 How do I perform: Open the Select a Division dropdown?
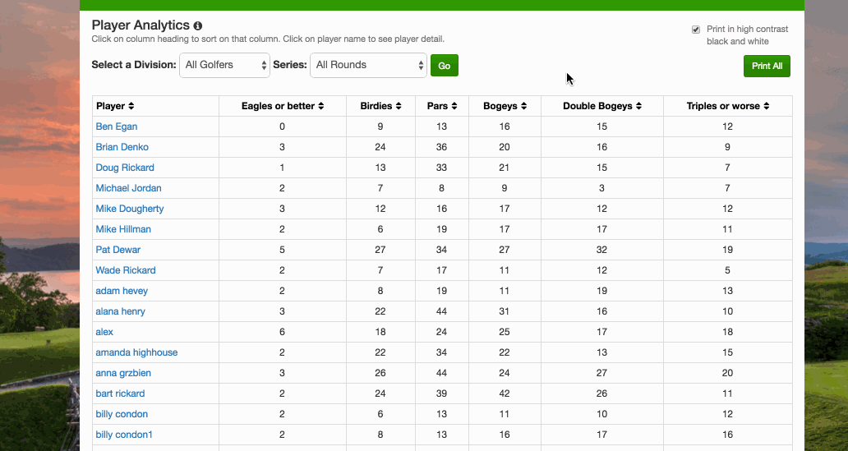(224, 66)
